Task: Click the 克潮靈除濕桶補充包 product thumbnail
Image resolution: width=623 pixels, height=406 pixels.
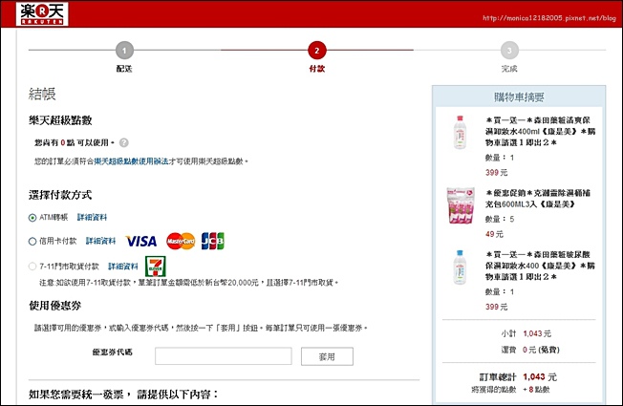Action: click(461, 205)
